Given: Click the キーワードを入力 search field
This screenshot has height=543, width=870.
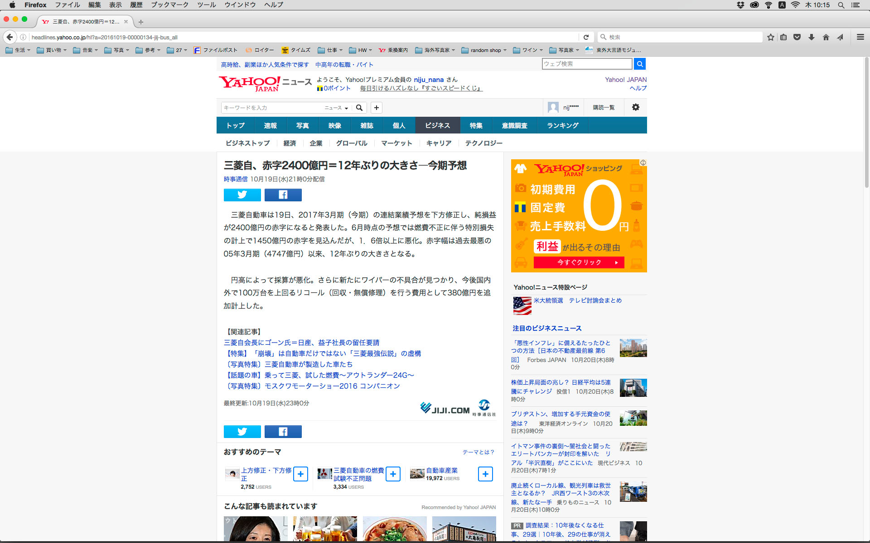Looking at the screenshot, I should point(272,108).
